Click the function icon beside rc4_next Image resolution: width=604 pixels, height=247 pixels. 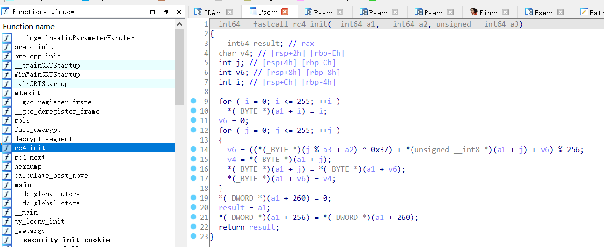(7, 157)
